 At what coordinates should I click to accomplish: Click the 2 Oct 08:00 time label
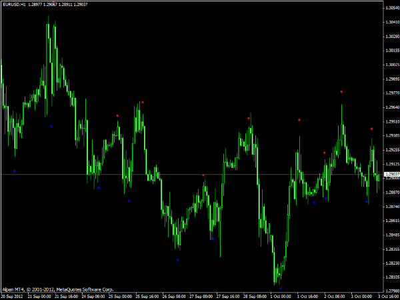pos(335,297)
